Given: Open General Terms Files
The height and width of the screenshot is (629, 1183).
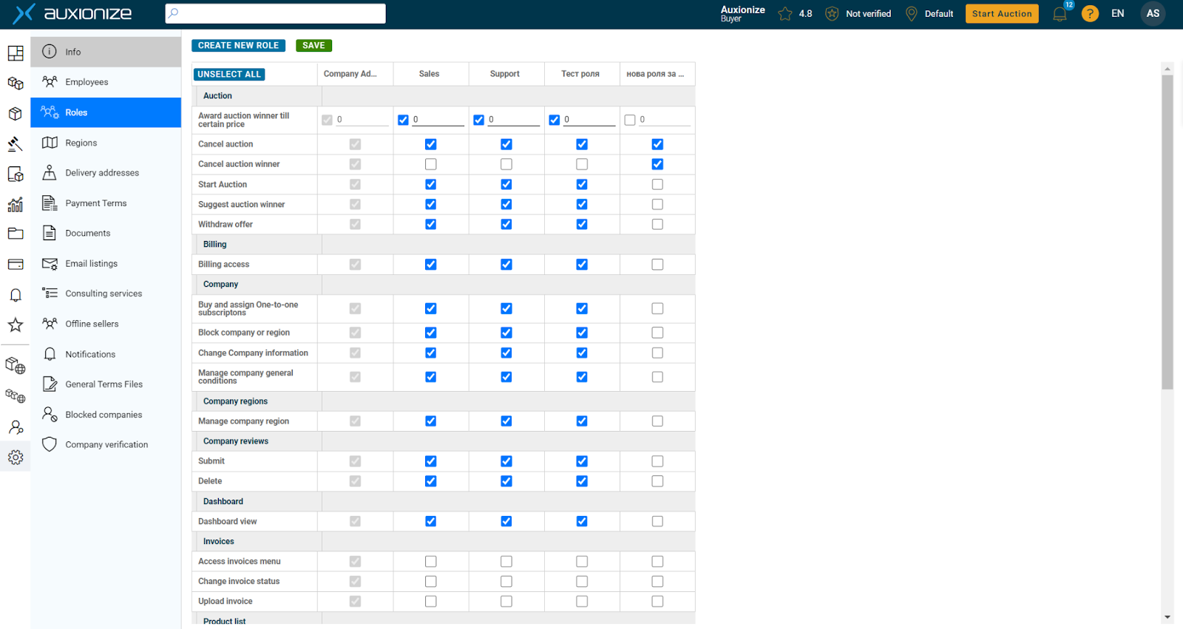Looking at the screenshot, I should [106, 384].
